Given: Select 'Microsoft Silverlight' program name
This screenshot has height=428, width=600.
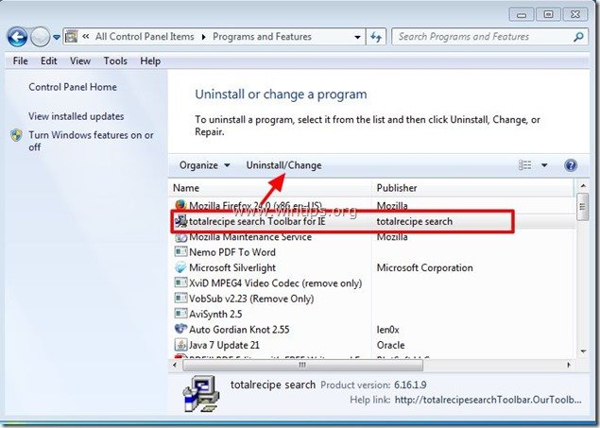Looking at the screenshot, I should tap(232, 267).
